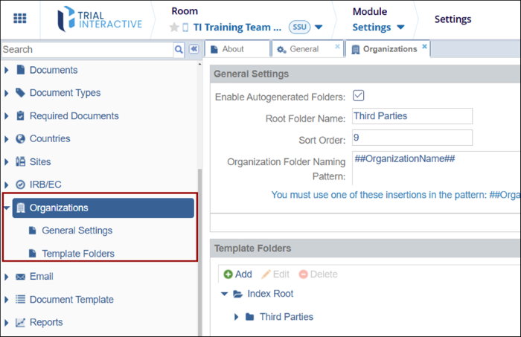Click the favorite star beside room name
Screen dimensions: 521x337
tap(174, 28)
